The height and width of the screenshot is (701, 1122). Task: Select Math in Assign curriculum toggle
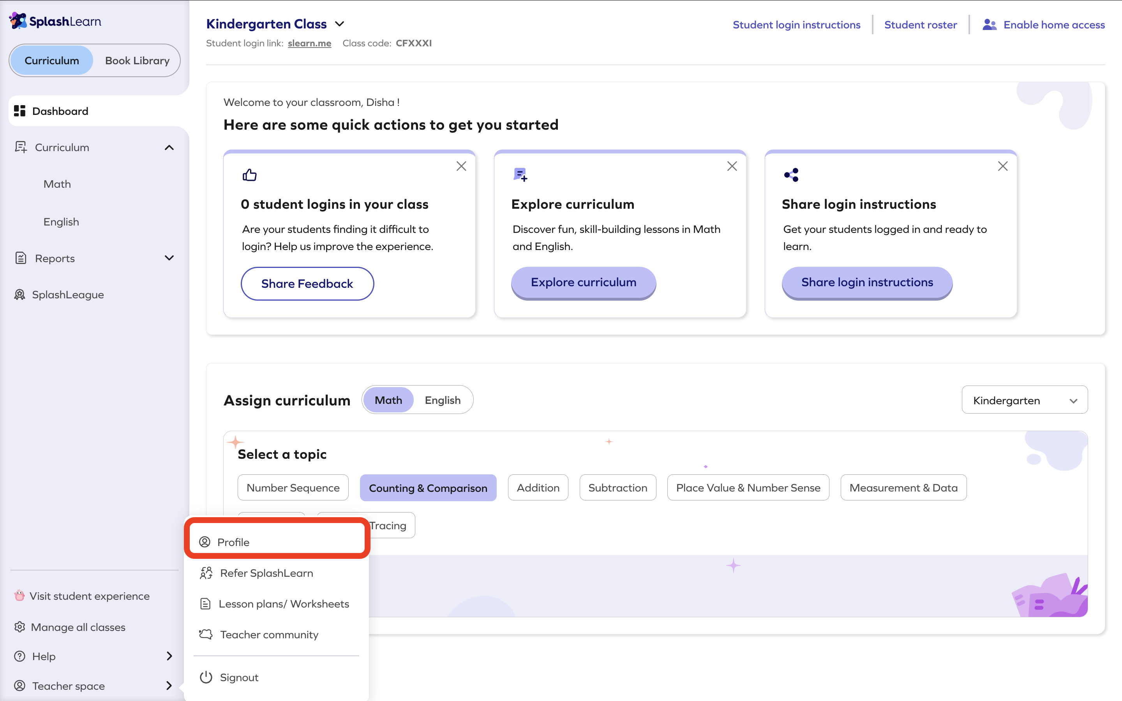pos(388,400)
